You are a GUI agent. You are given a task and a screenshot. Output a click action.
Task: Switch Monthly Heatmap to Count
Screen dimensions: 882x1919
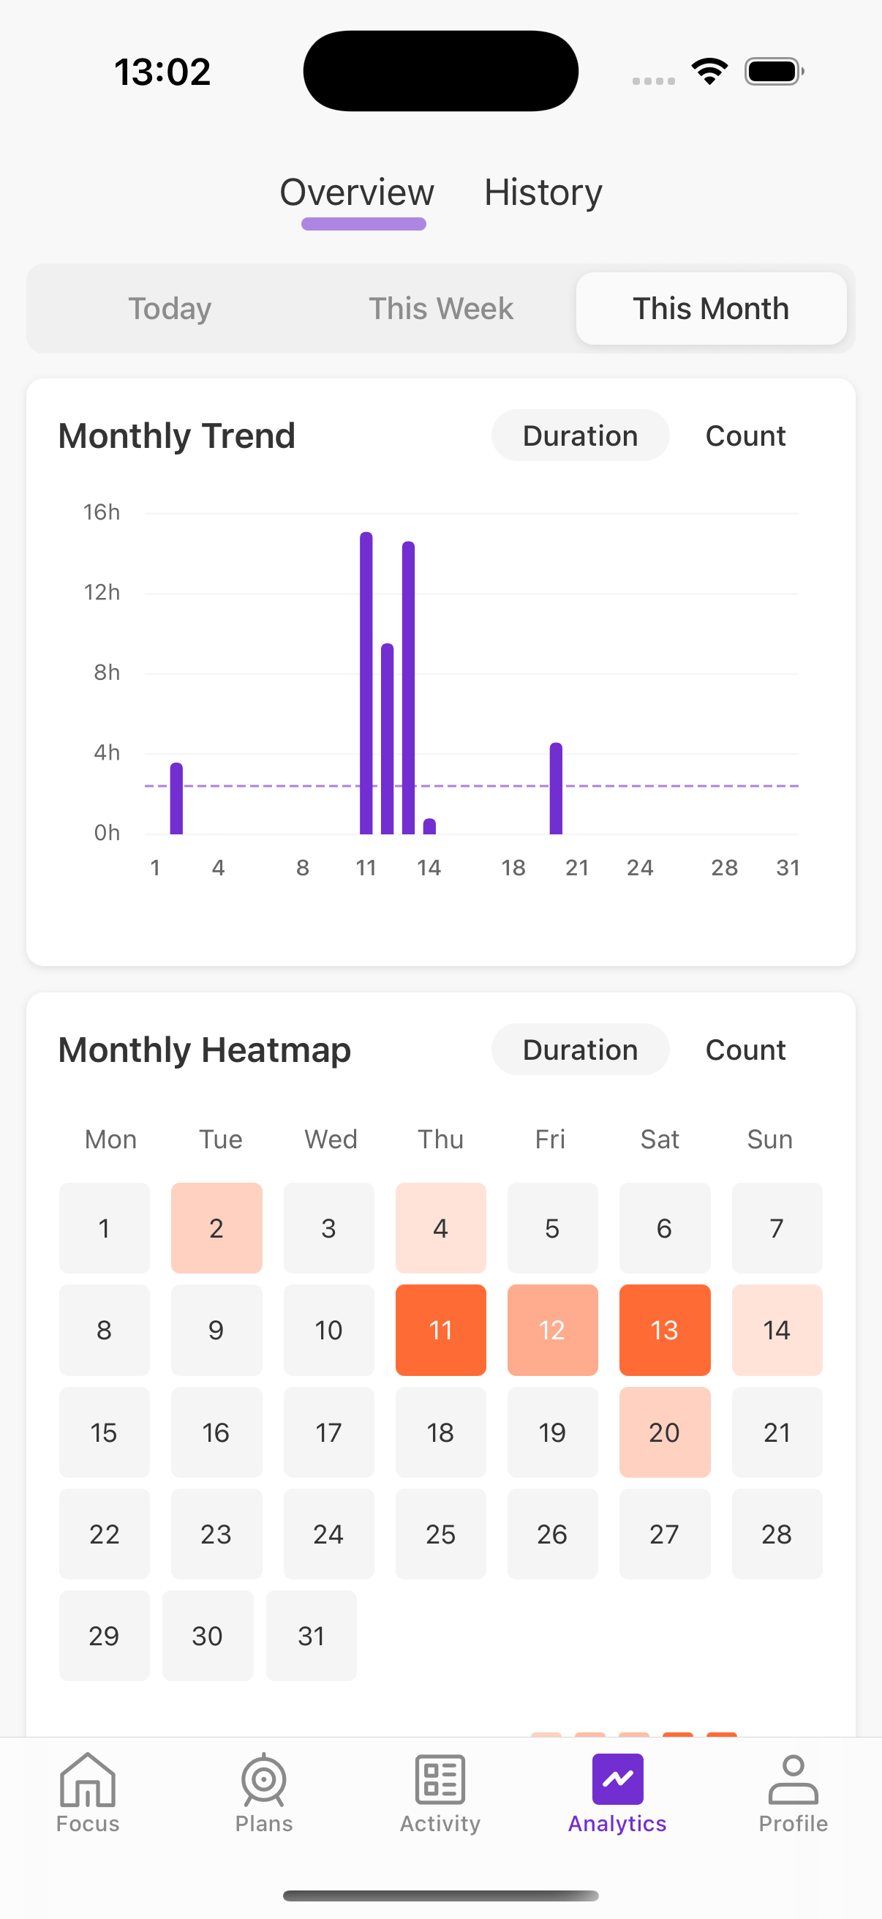tap(745, 1050)
